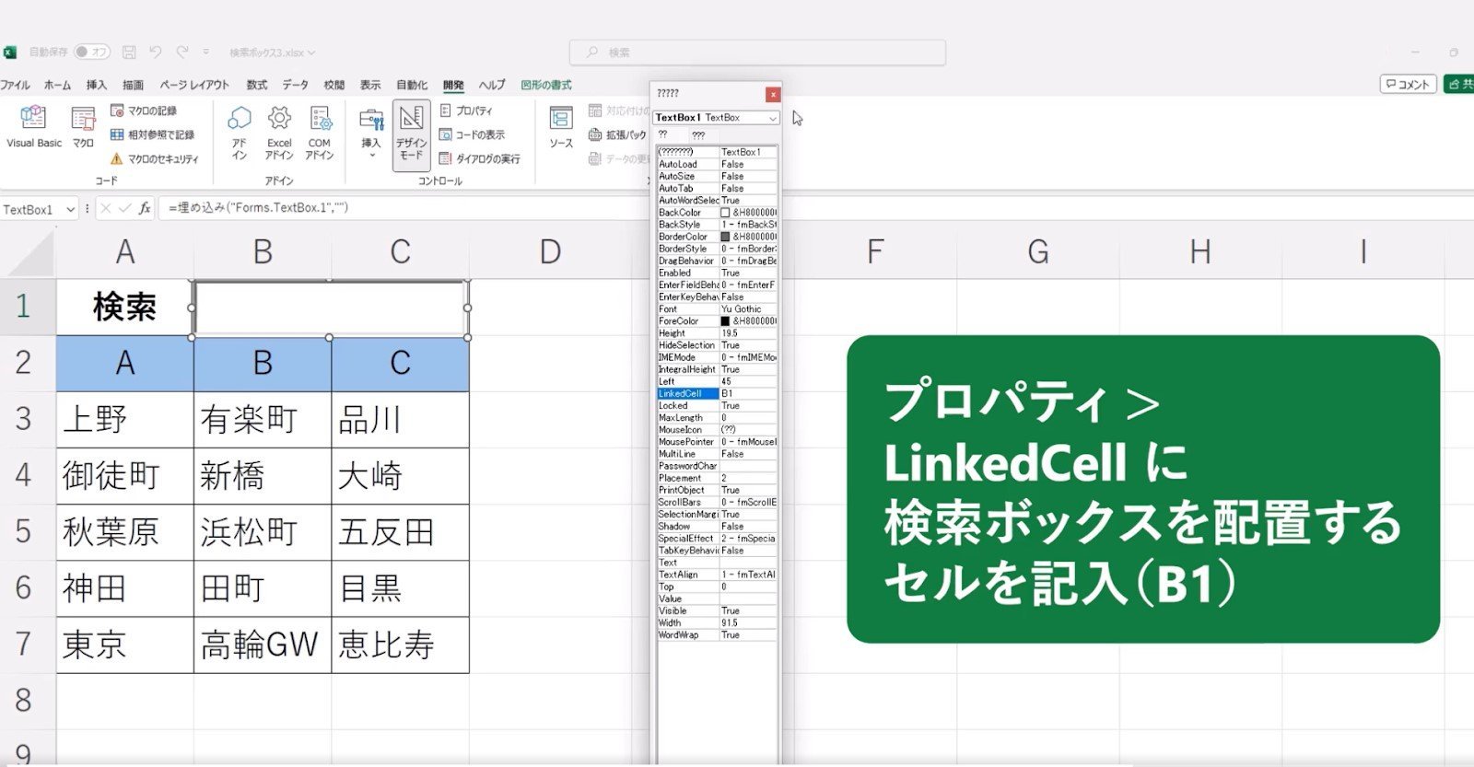Select the AutoSize property
This screenshot has height=767, width=1474.
(717, 176)
